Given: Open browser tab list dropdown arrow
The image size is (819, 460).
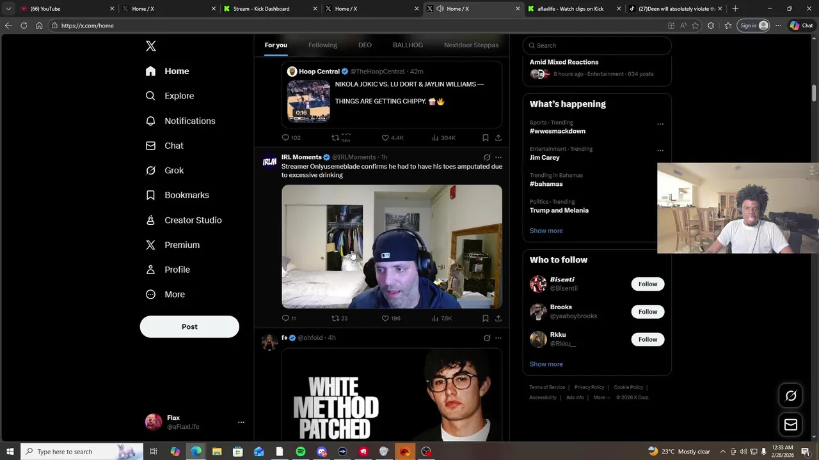Looking at the screenshot, I should pos(8,9).
